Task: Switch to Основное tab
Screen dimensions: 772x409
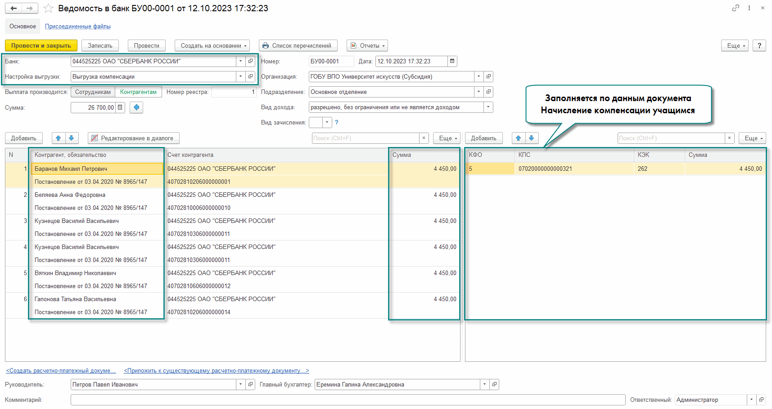Action: [23, 26]
